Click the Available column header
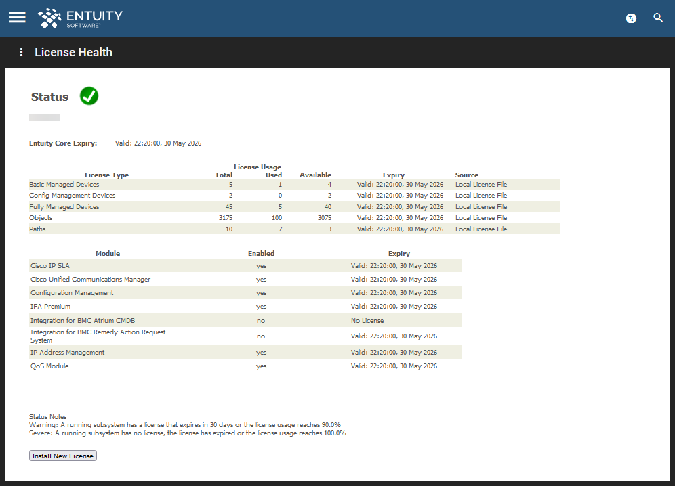 [x=316, y=175]
